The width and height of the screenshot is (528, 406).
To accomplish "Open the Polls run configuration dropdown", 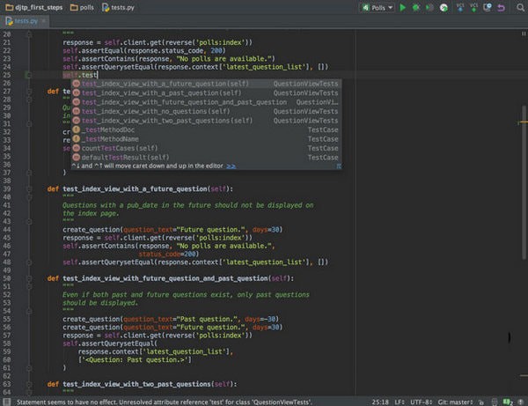I will pyautogui.click(x=377, y=7).
